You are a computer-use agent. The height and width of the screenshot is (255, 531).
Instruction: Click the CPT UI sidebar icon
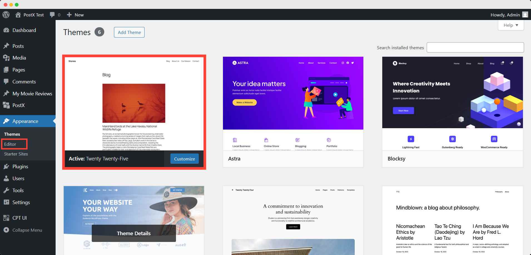(7, 218)
